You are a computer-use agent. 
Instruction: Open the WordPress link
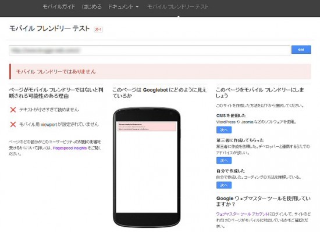click(x=226, y=122)
